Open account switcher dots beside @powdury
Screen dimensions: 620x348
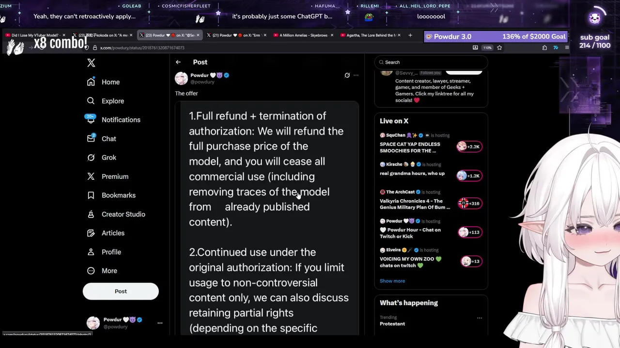(x=160, y=323)
